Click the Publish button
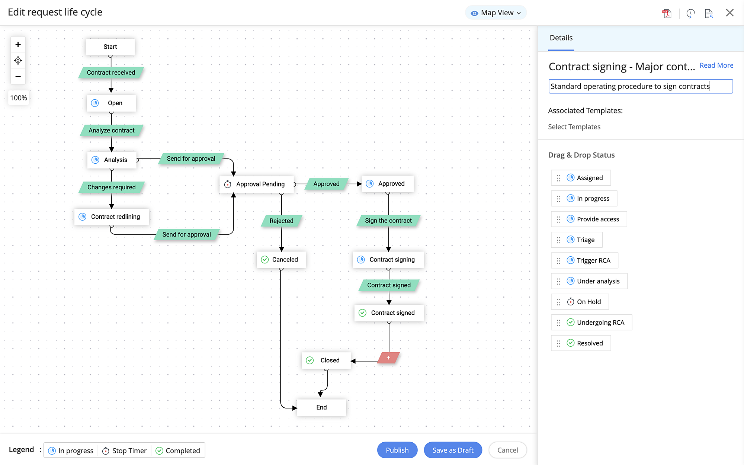Image resolution: width=744 pixels, height=465 pixels. tap(397, 450)
